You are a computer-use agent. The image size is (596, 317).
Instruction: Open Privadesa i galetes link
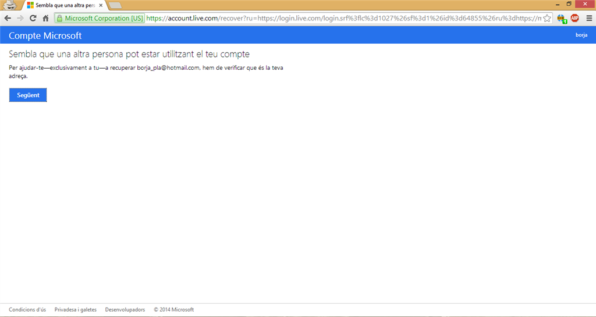76,310
